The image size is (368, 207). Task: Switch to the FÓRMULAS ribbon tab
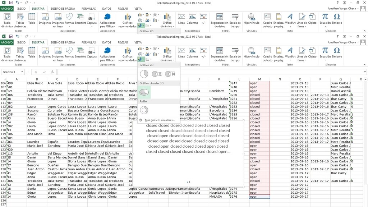click(x=88, y=42)
